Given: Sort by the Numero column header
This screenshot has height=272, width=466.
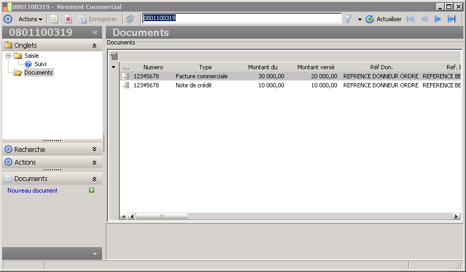Looking at the screenshot, I should 153,67.
